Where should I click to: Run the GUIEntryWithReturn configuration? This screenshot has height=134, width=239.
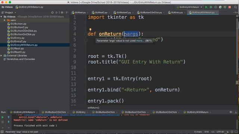(206, 7)
